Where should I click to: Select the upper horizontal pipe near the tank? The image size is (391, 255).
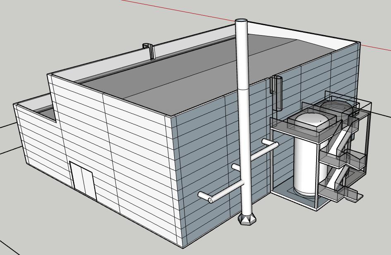coord(264,151)
